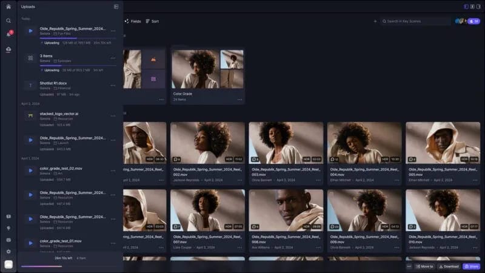
Task: Open the Color Grade folder thumbnail
Action: (x=207, y=69)
